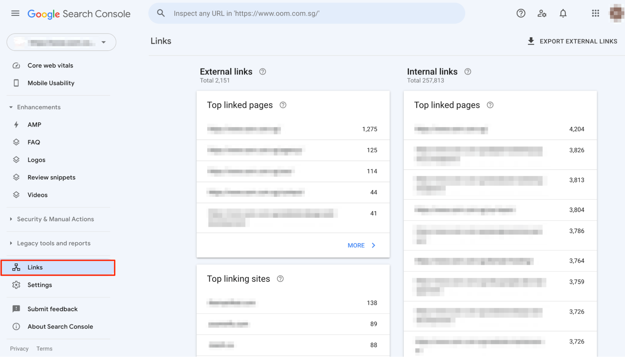Open the notifications bell
Image resolution: width=625 pixels, height=357 pixels.
tap(563, 13)
